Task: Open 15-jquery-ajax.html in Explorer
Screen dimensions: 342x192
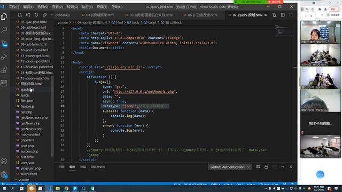Action: click(35, 78)
